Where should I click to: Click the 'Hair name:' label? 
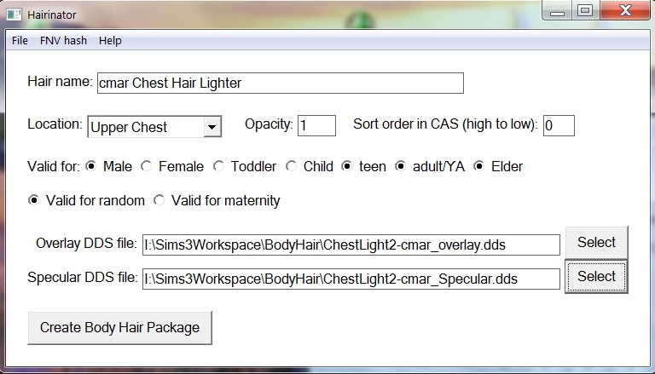(x=61, y=82)
